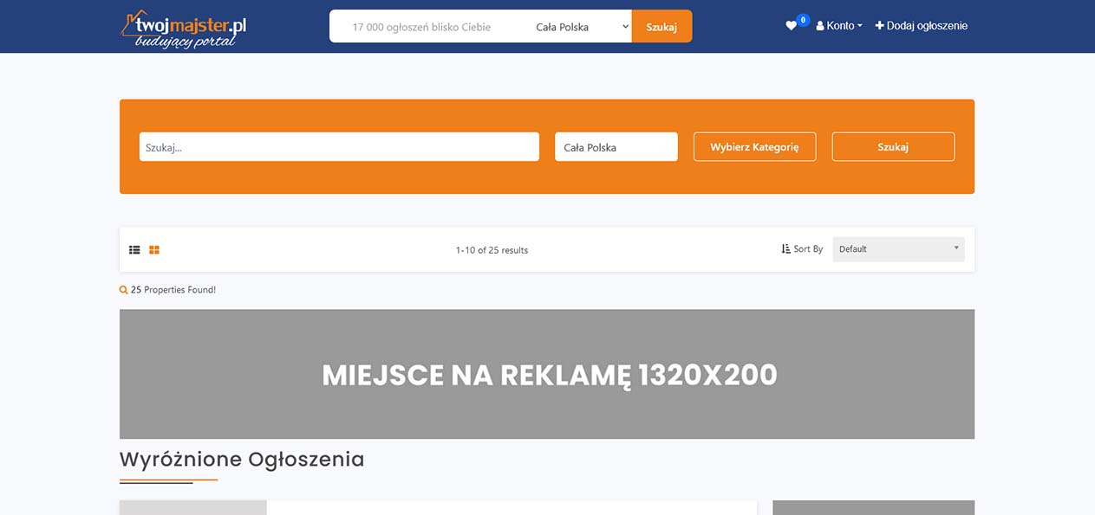Focus the Szukaj... keyword field

339,147
